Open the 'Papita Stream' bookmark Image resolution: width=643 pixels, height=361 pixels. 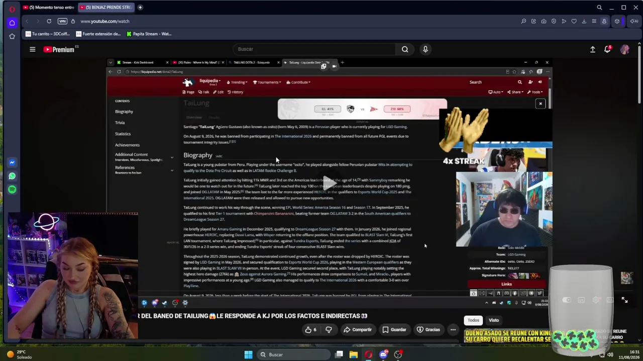[x=149, y=34]
